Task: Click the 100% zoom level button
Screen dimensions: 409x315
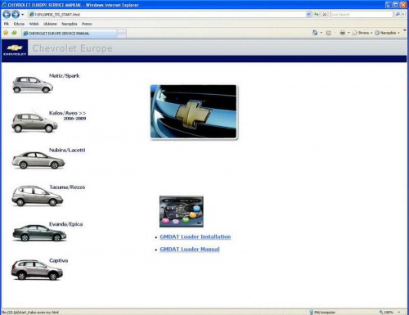Action: tap(386, 312)
